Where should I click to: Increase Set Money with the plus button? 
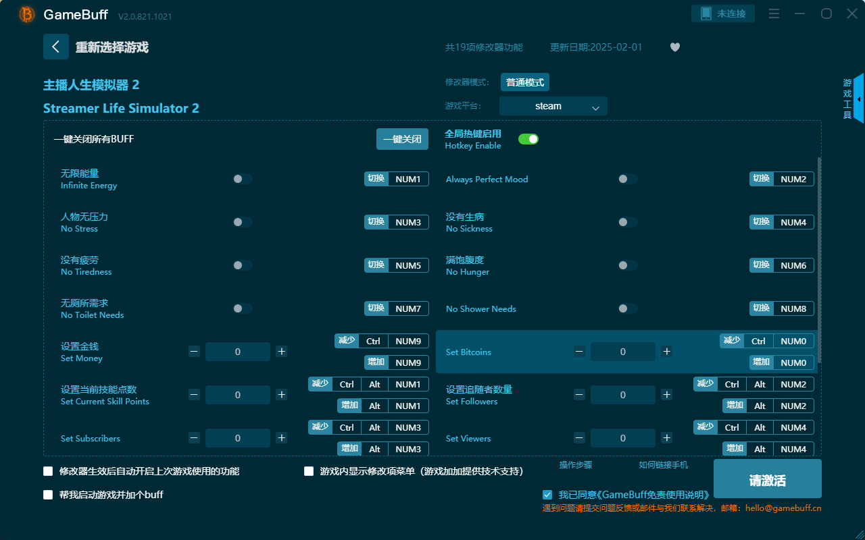pyautogui.click(x=281, y=351)
